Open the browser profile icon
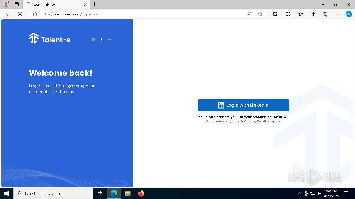 click(6, 4)
